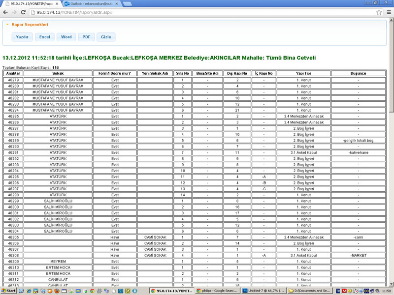Click the TR language indicator in the tray
Viewport: 394px width, 295px height.
click(x=338, y=291)
